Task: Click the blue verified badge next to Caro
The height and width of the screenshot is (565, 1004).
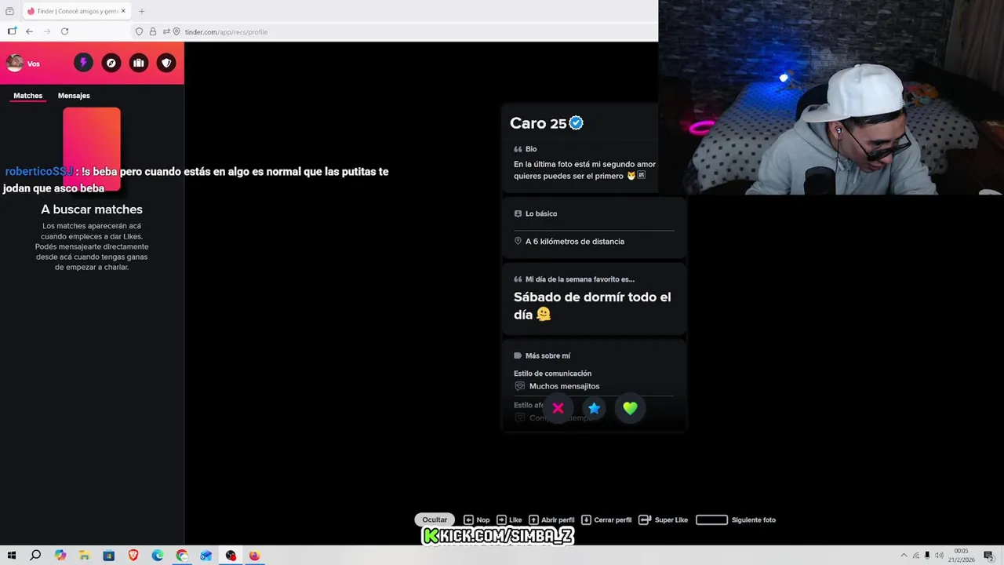Action: [x=577, y=123]
